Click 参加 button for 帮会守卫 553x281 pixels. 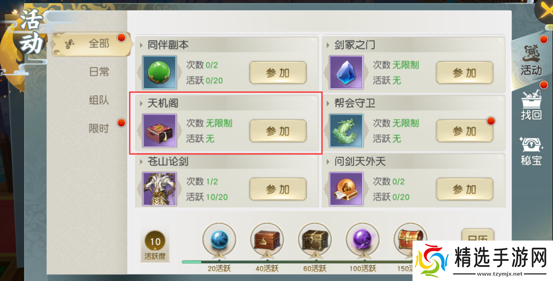[464, 131]
